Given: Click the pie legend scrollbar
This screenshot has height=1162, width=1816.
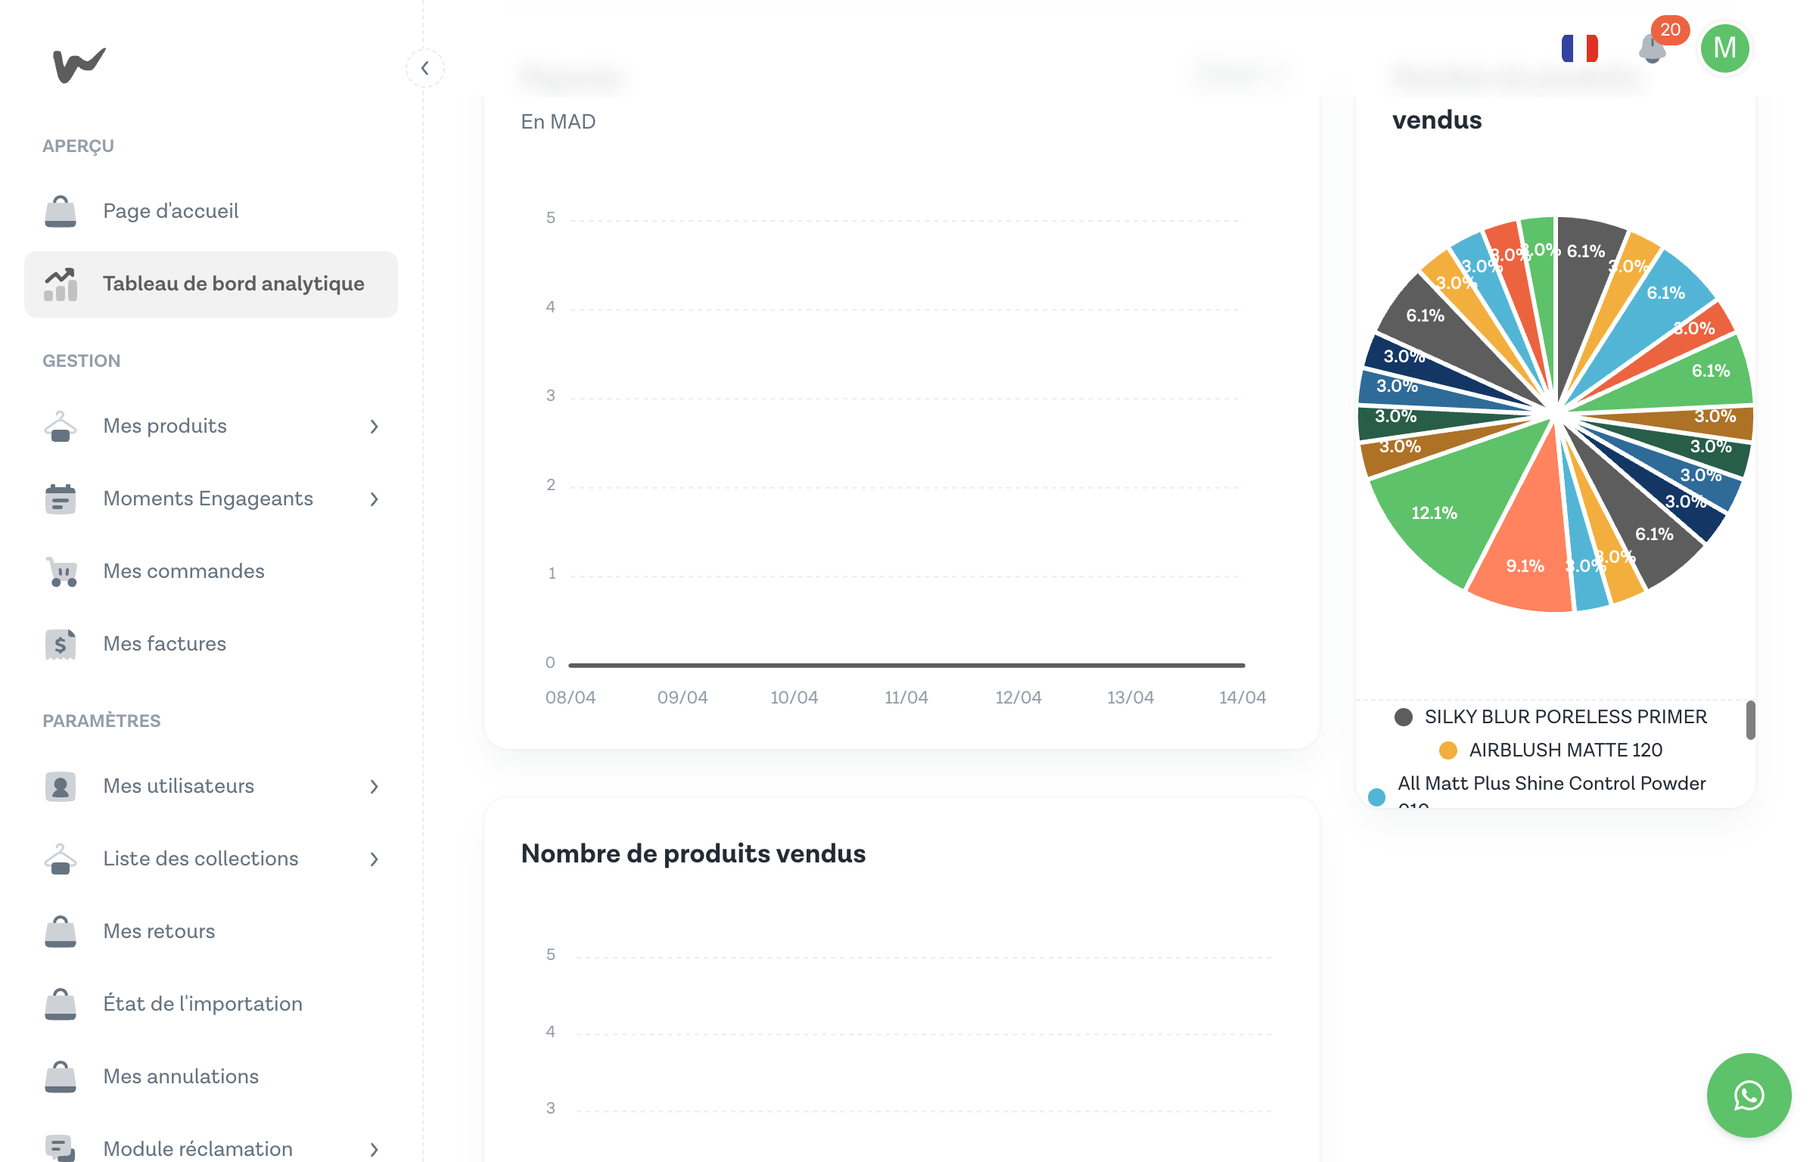Looking at the screenshot, I should pos(1749,720).
